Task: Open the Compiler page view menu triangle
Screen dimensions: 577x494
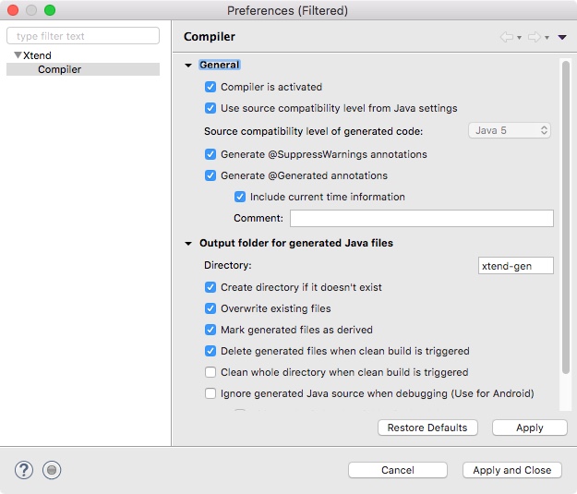Action: click(562, 37)
